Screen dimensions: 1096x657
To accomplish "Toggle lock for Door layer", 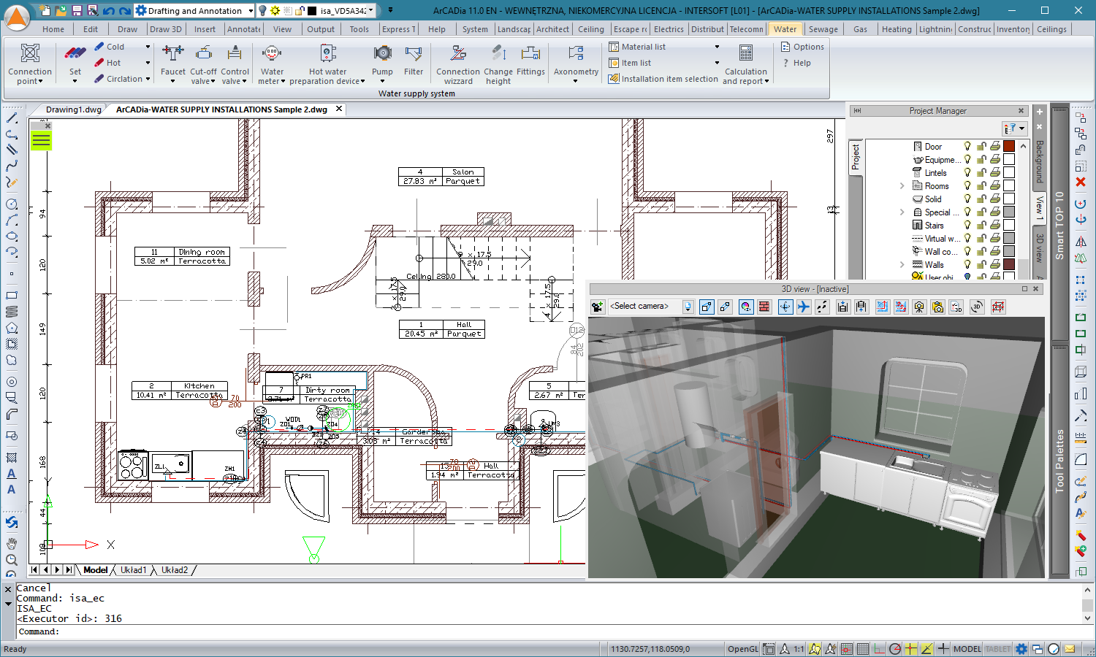I will pyautogui.click(x=981, y=146).
